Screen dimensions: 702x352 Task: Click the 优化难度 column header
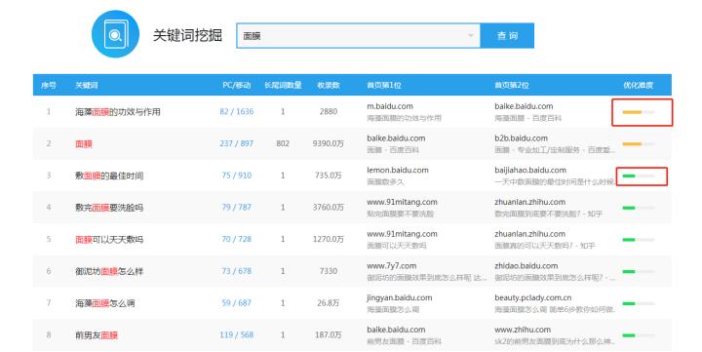[638, 85]
